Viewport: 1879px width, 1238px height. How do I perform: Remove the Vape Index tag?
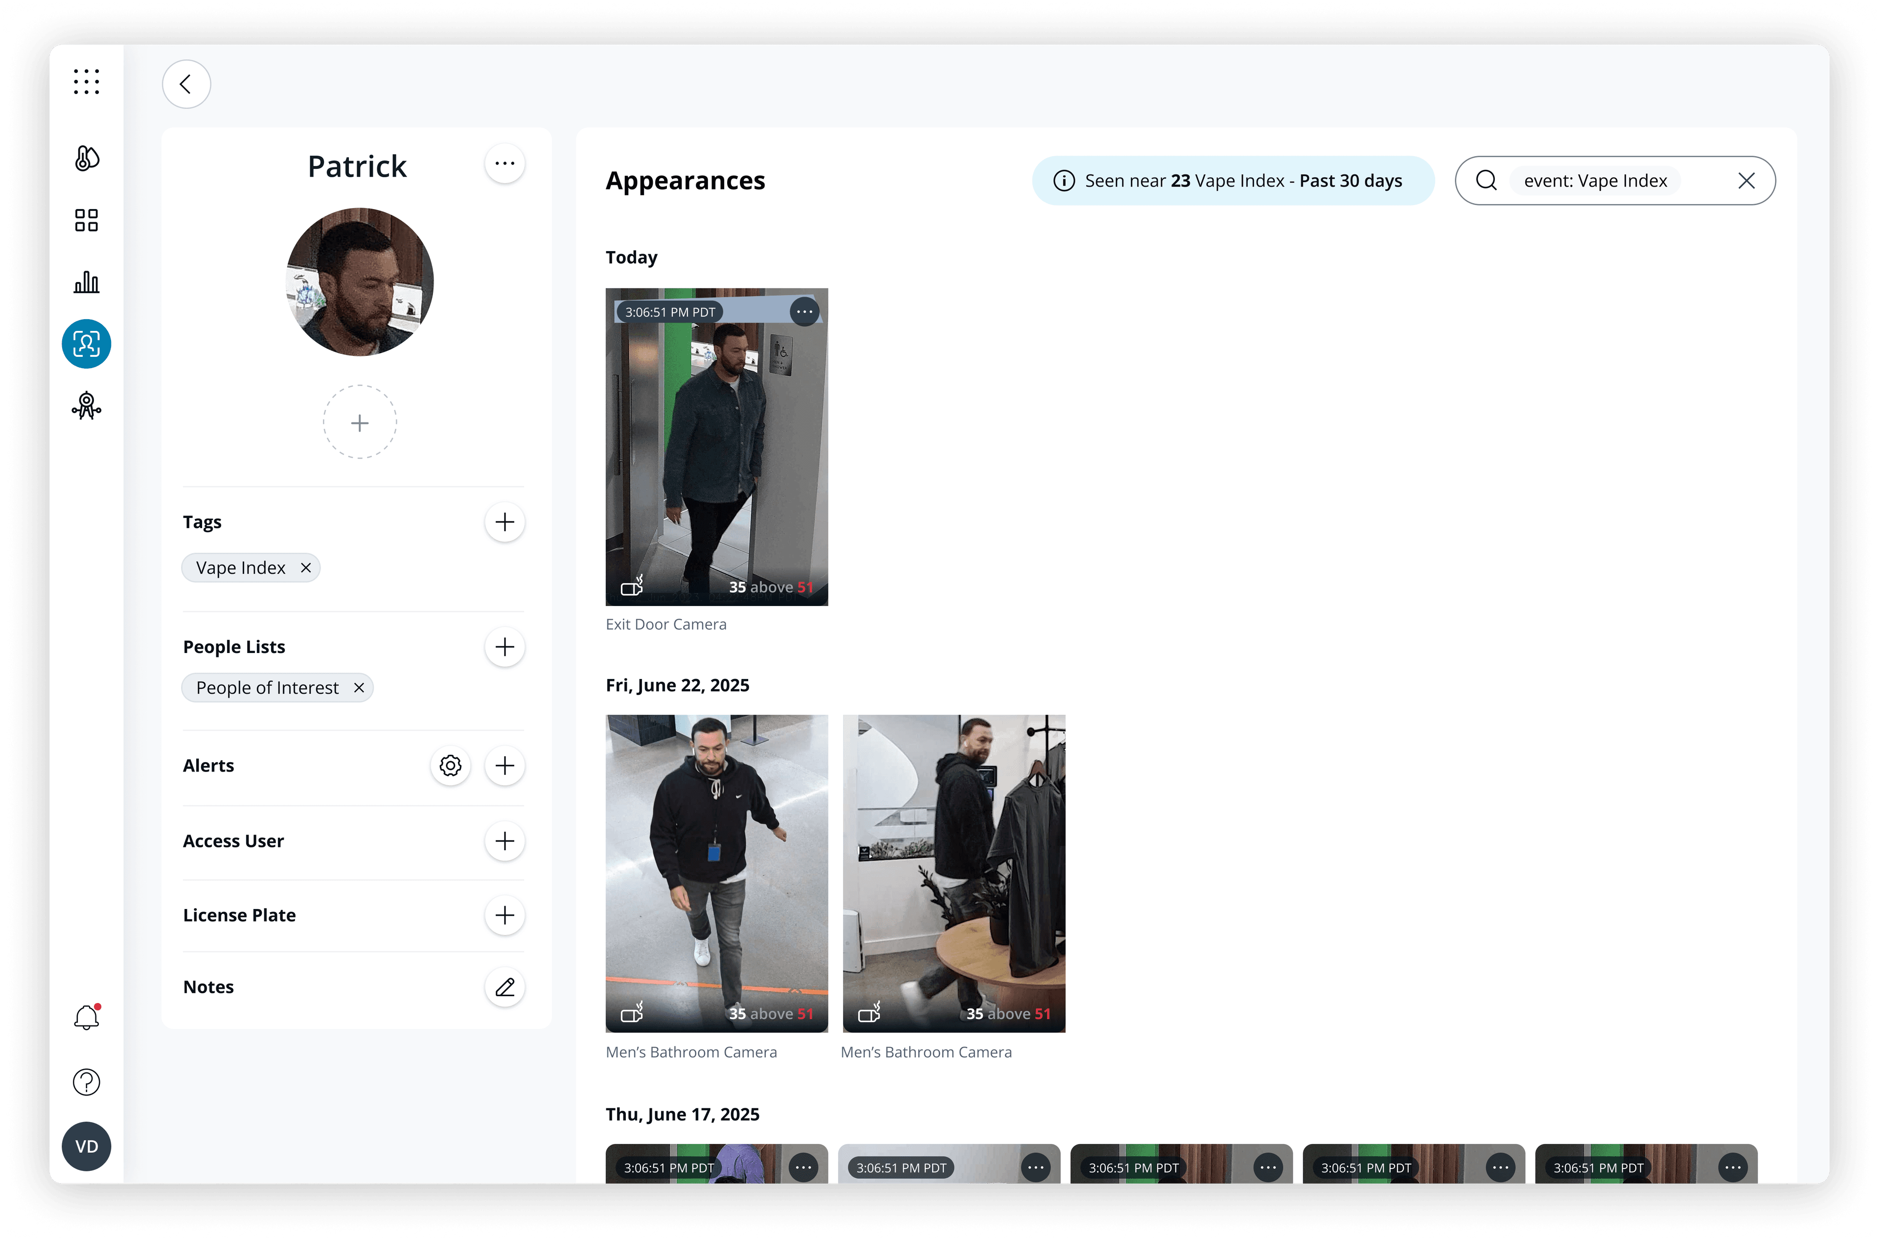(x=305, y=567)
